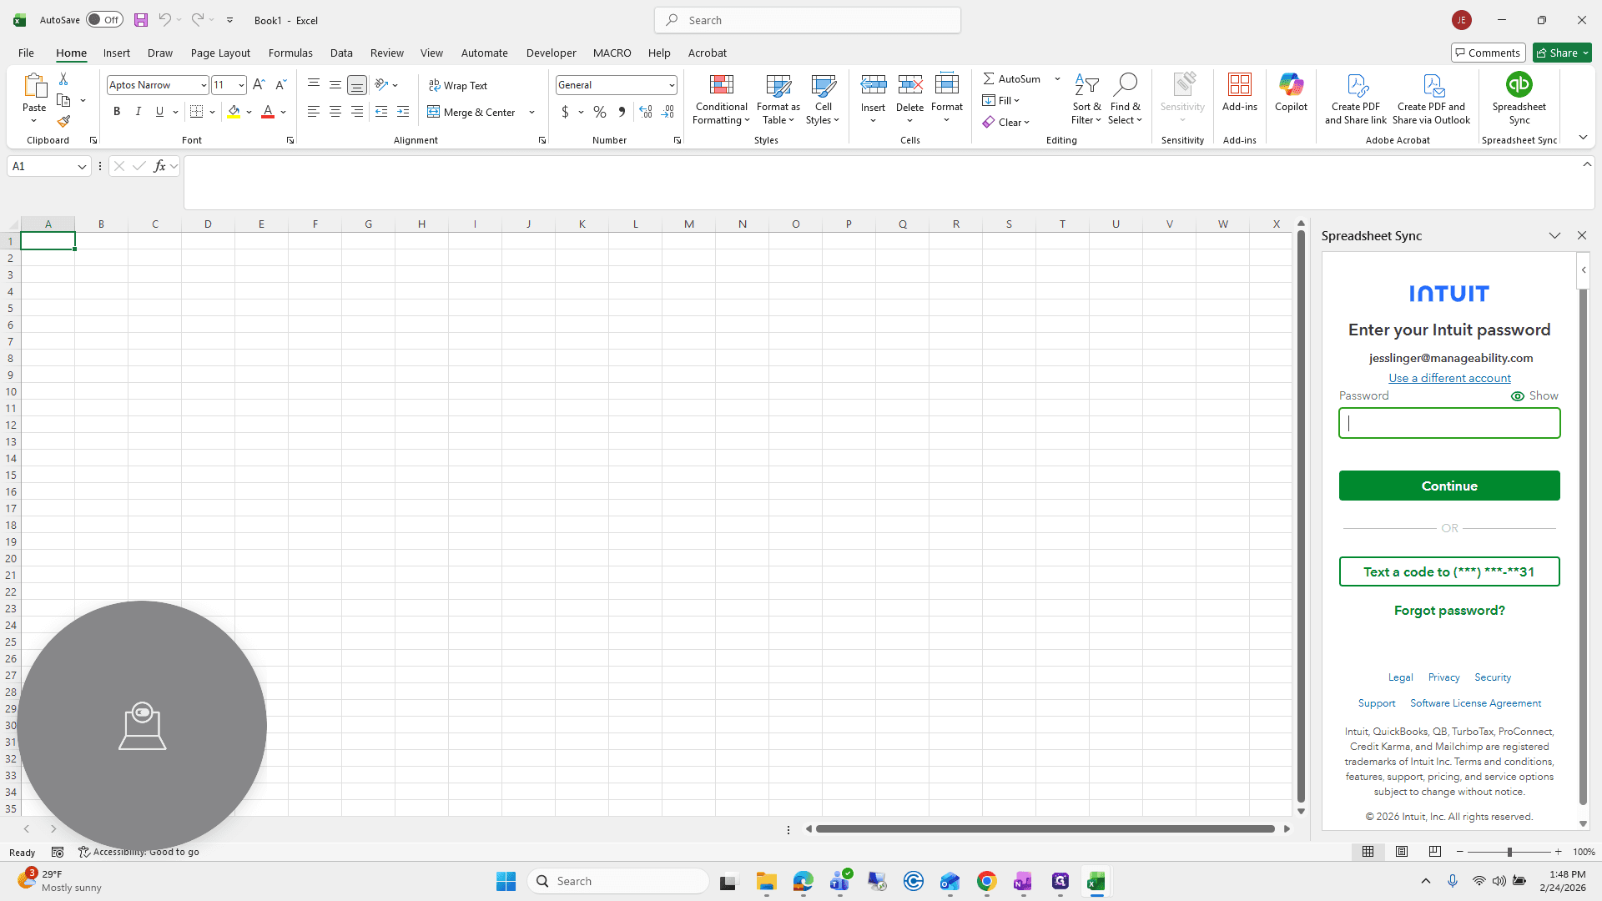Click the Increase Font Size icon
The width and height of the screenshot is (1602, 901).
point(259,84)
